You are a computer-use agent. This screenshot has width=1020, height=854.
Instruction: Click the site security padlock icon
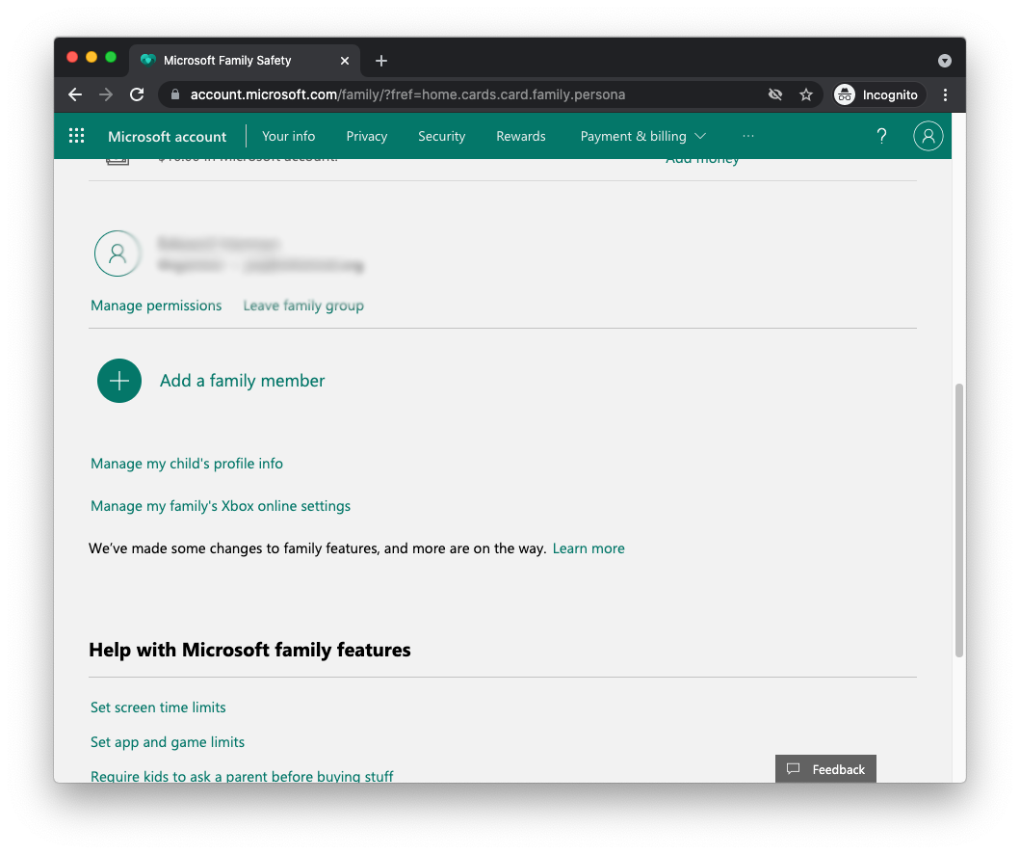click(x=174, y=94)
